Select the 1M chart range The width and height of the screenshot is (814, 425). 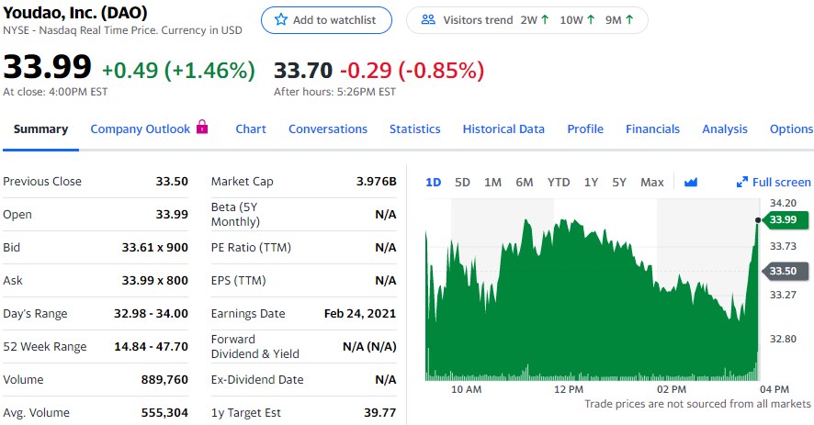click(492, 182)
